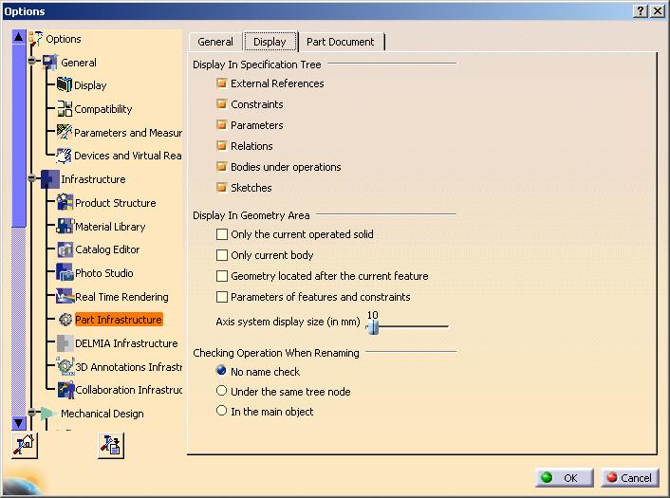Collapse the Mechanical Design branch
The image size is (670, 498).
(x=31, y=412)
